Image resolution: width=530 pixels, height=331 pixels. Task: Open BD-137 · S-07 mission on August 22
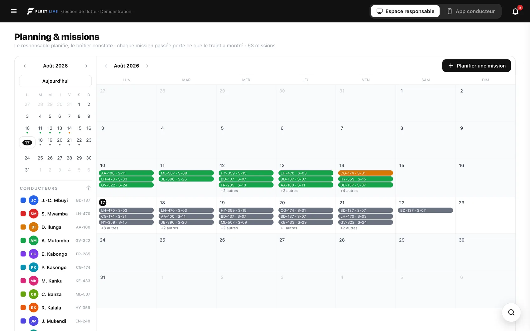(x=425, y=210)
